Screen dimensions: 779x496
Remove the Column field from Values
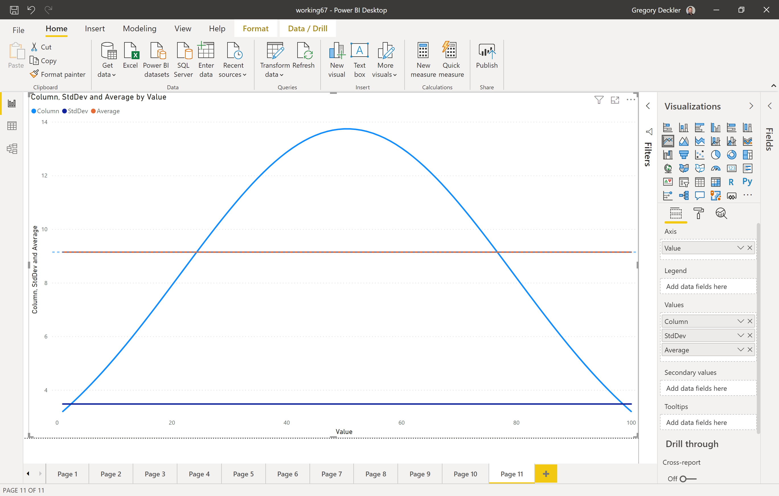coord(750,321)
